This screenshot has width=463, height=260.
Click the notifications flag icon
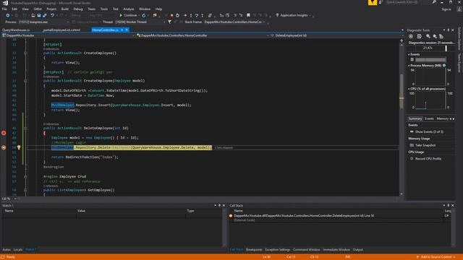point(373,3)
